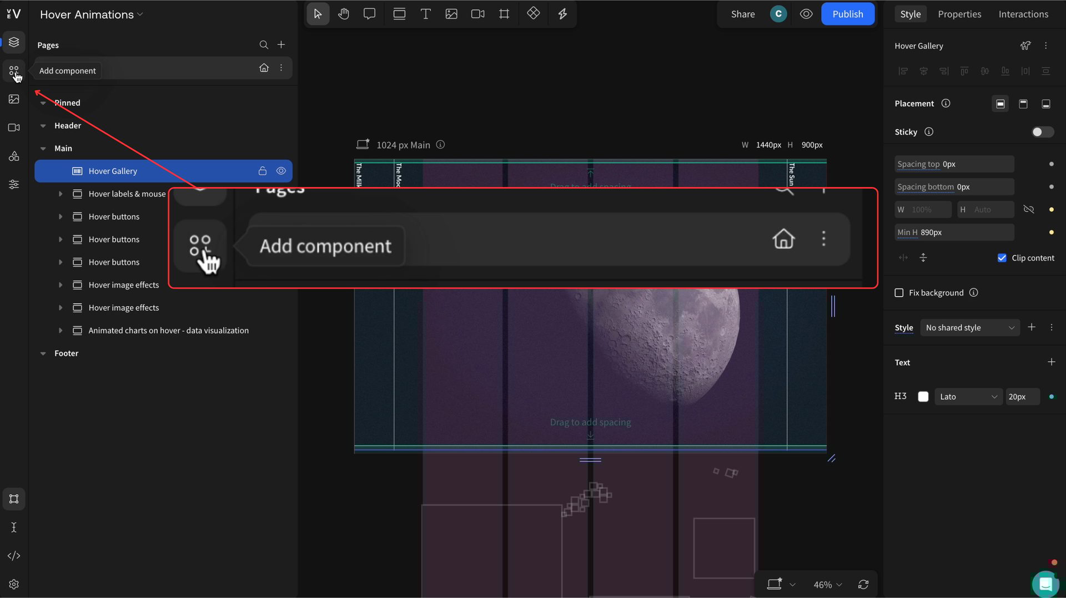Open the 46% zoom dropdown

[x=827, y=585]
